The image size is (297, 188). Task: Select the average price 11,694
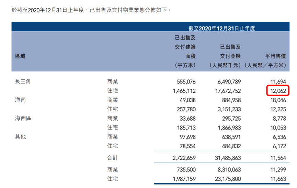(278, 82)
